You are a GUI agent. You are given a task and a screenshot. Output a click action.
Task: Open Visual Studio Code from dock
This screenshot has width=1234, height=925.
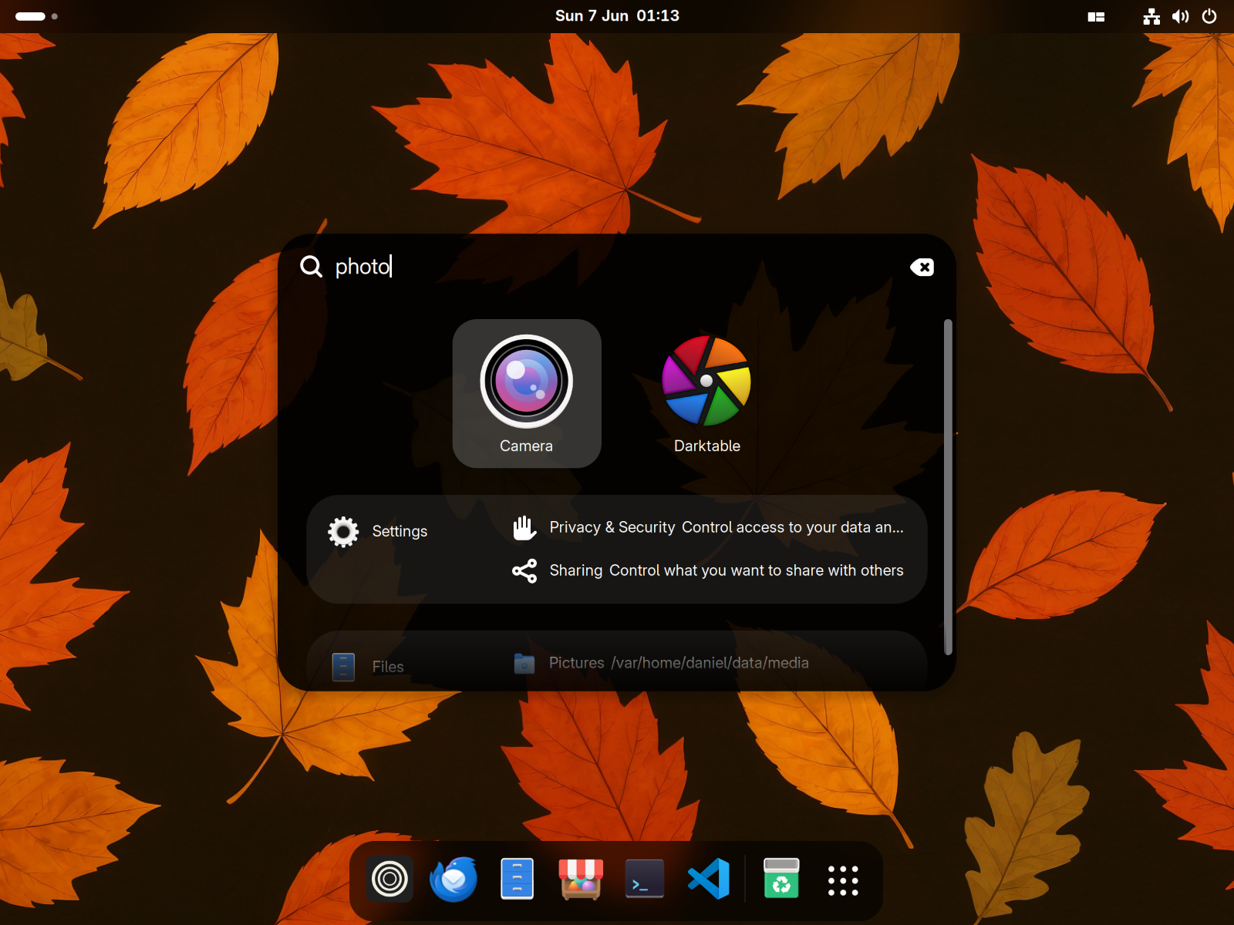tap(709, 879)
